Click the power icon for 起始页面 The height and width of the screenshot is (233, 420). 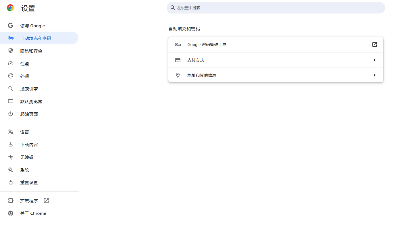point(11,114)
